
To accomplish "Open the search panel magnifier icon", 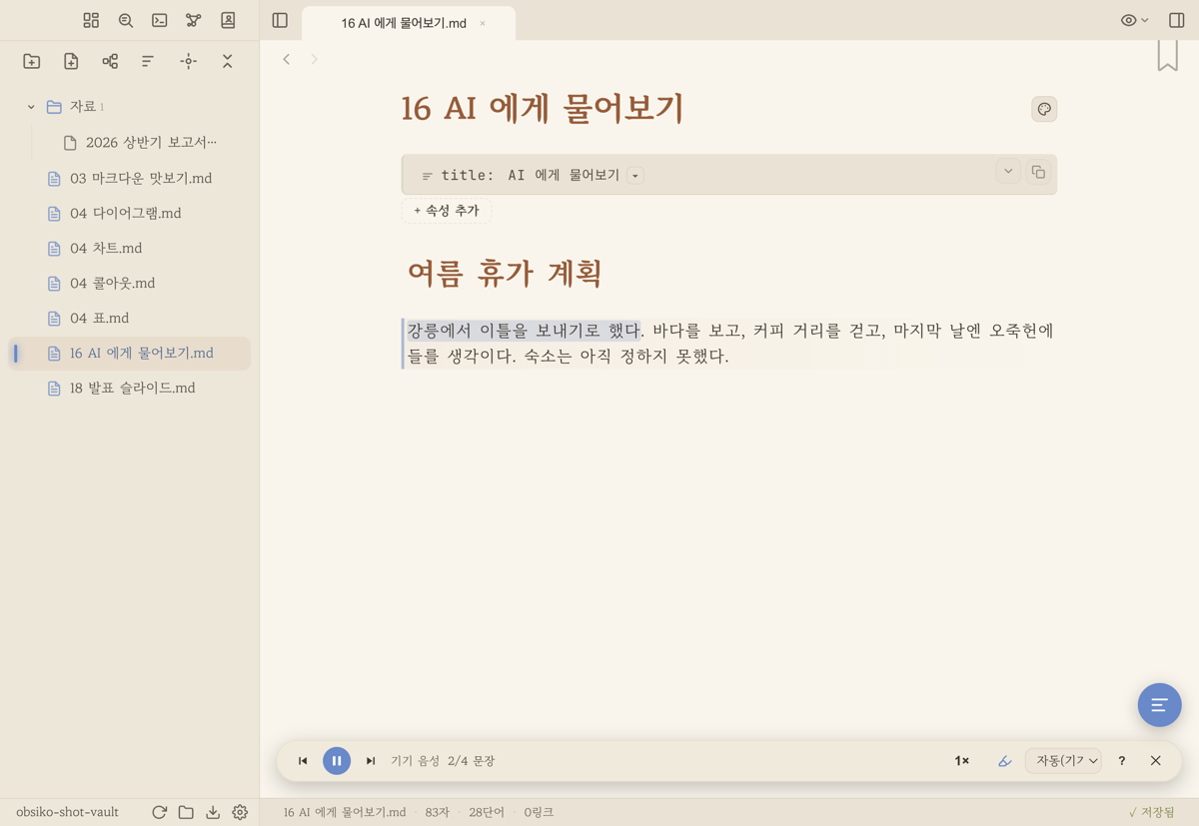I will tap(125, 20).
